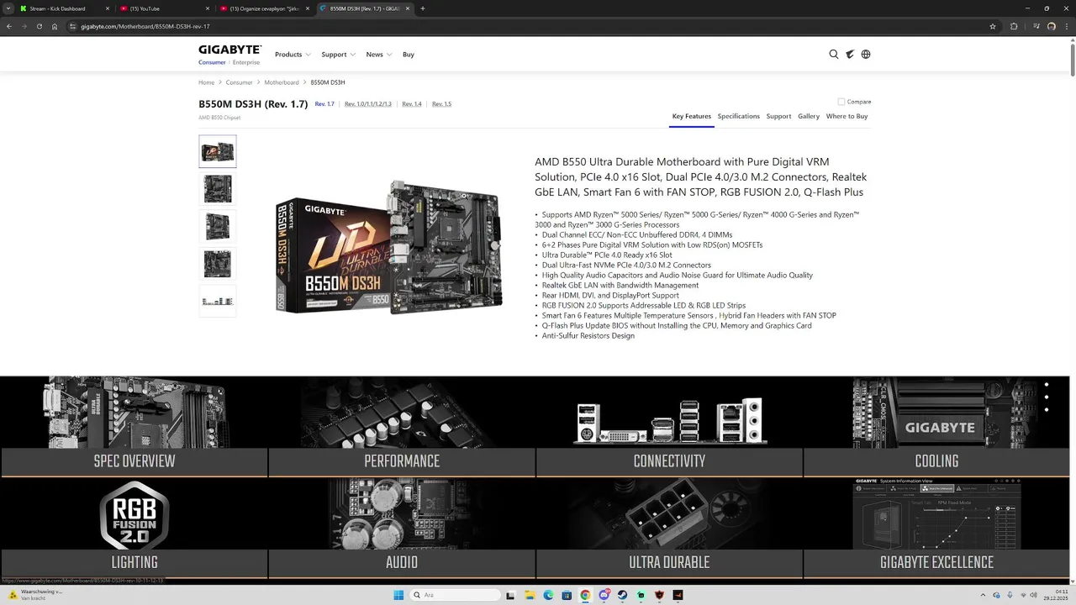Screen dimensions: 1076x605
Task: Go to the Motherboard breadcrumb link
Action: tap(282, 82)
